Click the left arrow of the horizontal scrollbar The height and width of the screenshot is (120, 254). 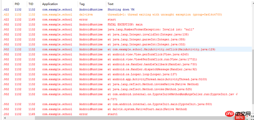click(x=5, y=118)
